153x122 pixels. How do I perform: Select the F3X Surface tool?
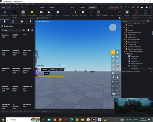(x=113, y=61)
